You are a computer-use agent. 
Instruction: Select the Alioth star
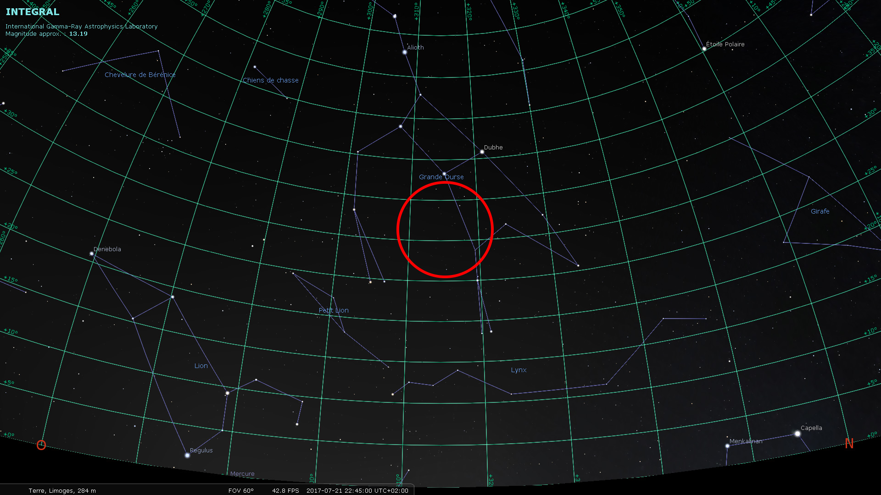[x=405, y=52]
